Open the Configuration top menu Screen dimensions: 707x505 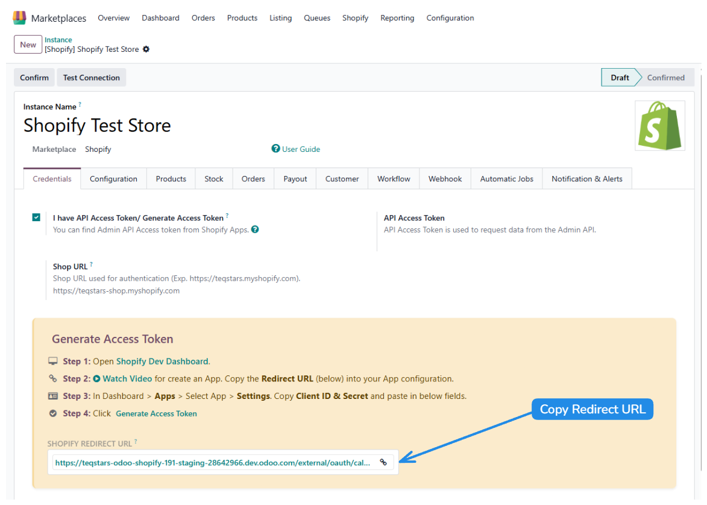tap(450, 18)
